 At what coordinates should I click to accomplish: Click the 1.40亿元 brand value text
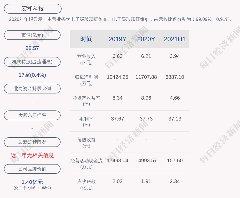(x=32, y=182)
